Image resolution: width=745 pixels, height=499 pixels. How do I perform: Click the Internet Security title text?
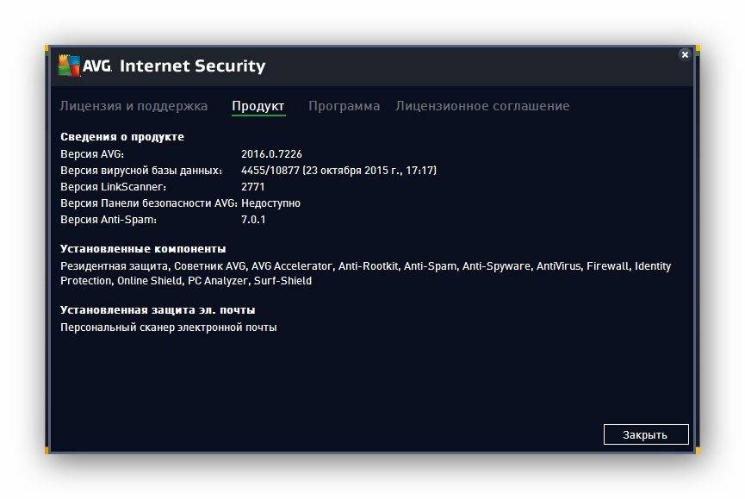[x=192, y=65]
